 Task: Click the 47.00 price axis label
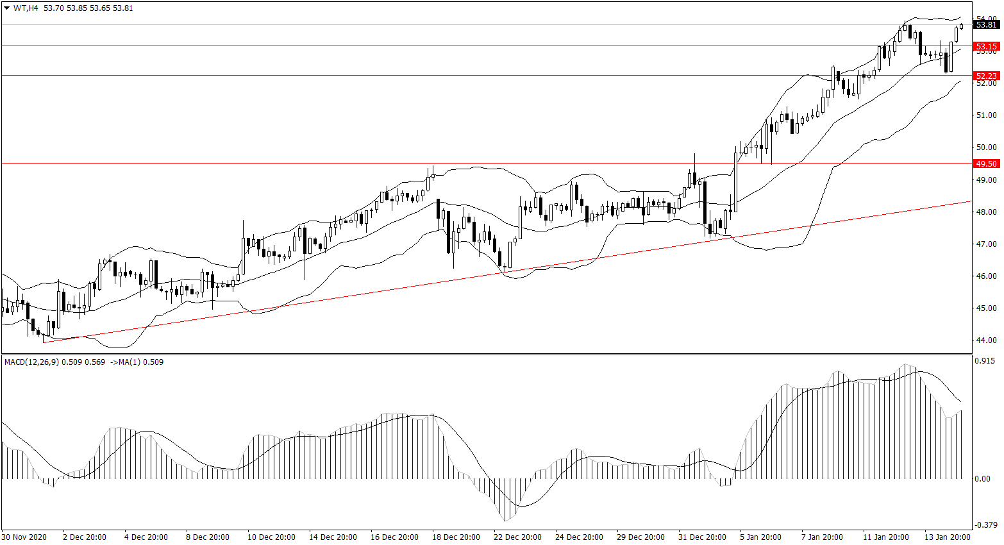986,244
